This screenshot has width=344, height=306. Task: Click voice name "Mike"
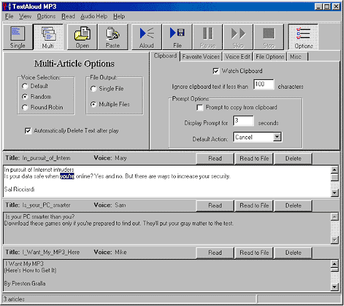pyautogui.click(x=121, y=252)
